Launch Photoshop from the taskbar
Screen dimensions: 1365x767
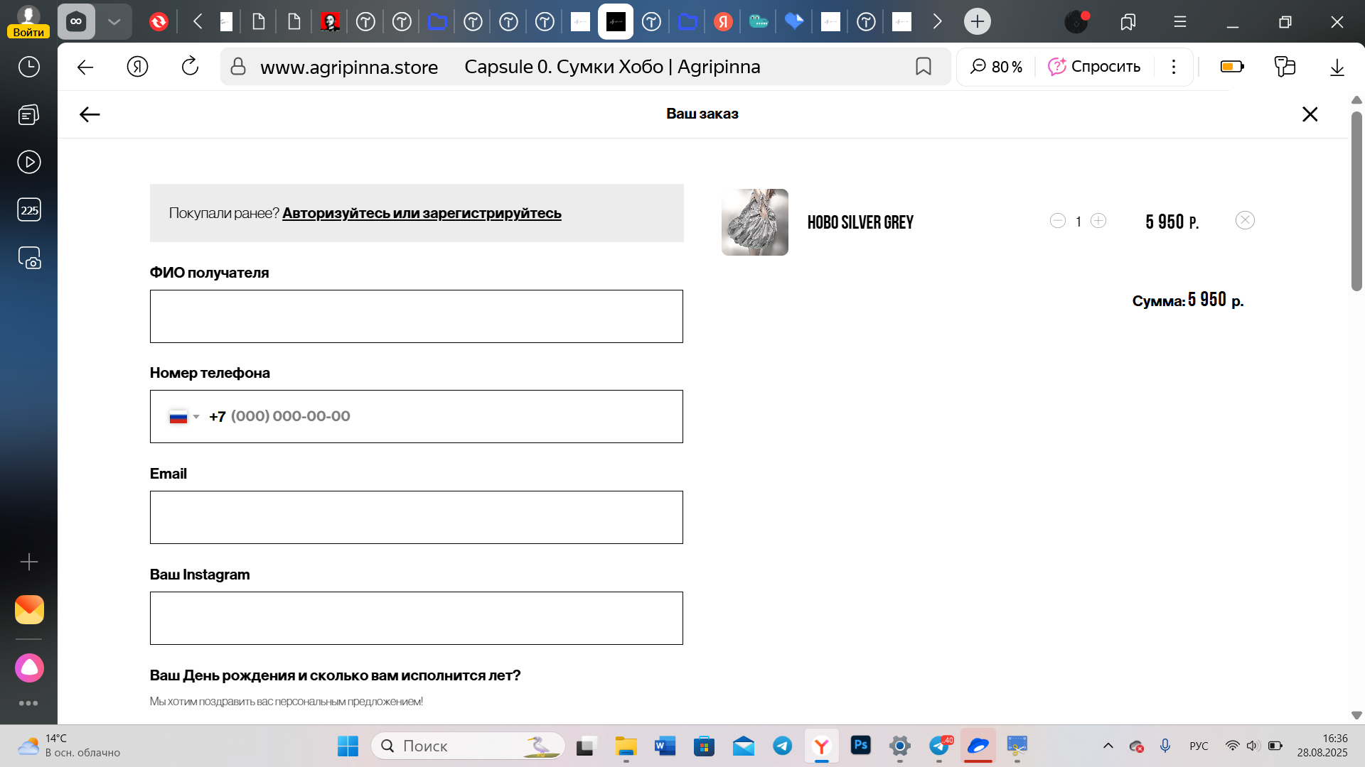coord(861,746)
